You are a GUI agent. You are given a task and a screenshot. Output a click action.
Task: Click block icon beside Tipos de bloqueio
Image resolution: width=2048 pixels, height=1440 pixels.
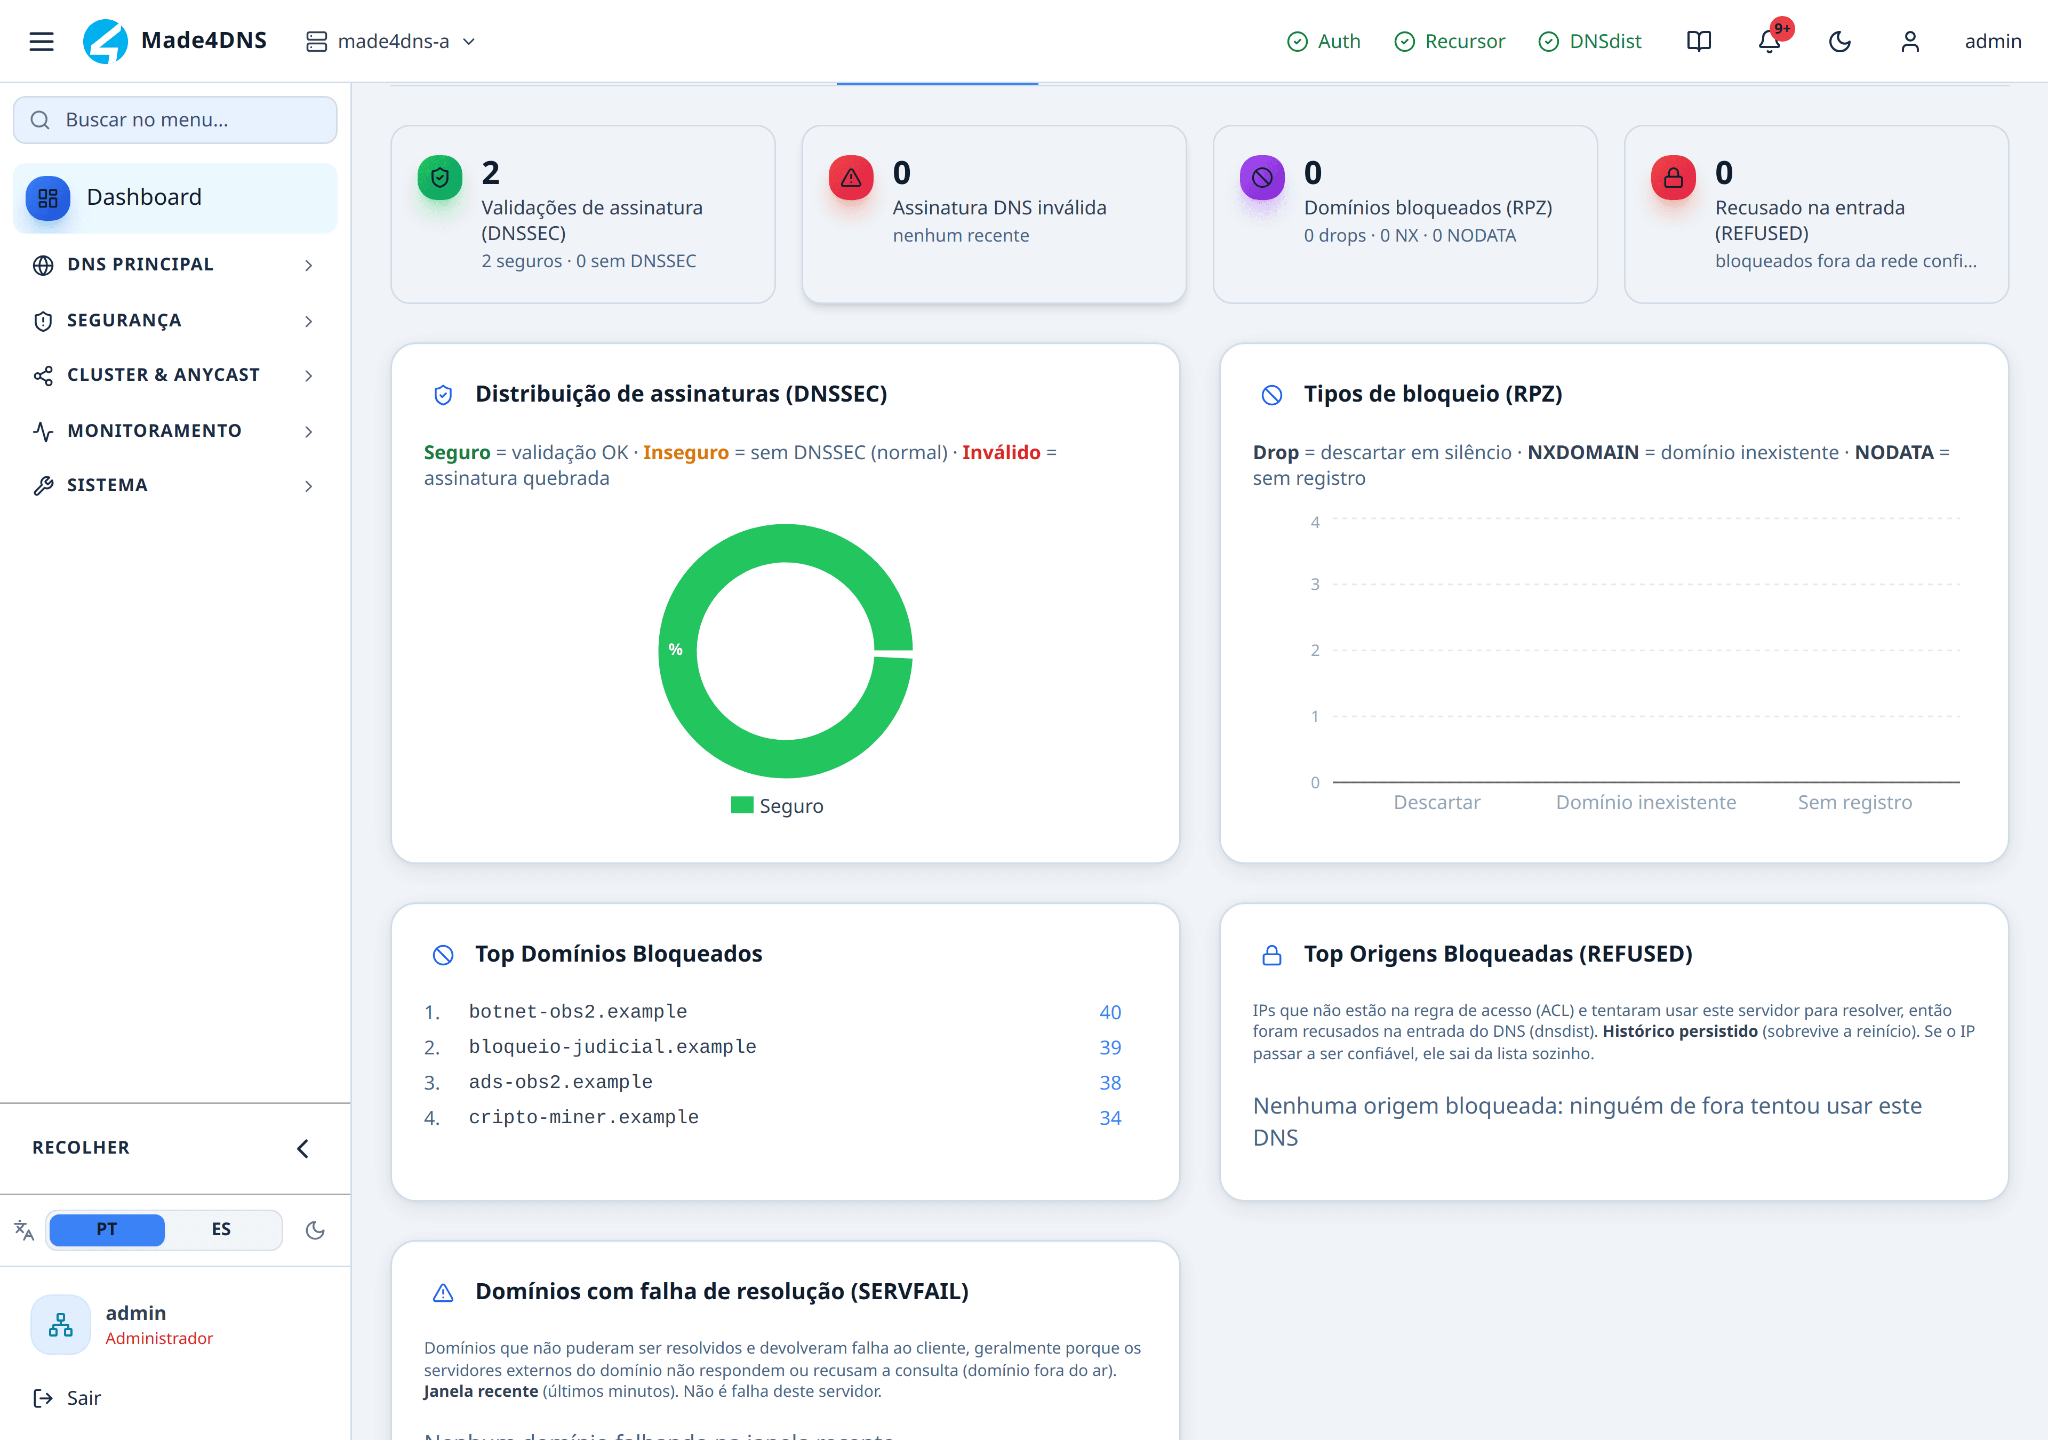pyautogui.click(x=1272, y=394)
